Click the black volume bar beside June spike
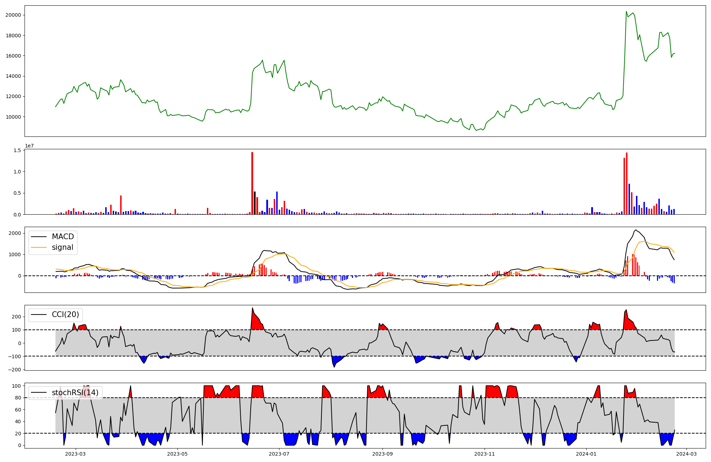Image resolution: width=711 pixels, height=462 pixels. pyautogui.click(x=255, y=203)
